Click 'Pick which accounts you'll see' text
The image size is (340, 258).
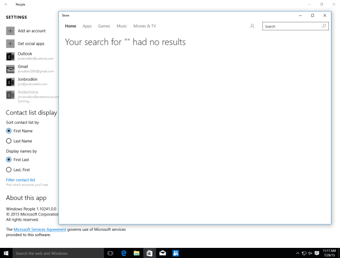(27, 185)
